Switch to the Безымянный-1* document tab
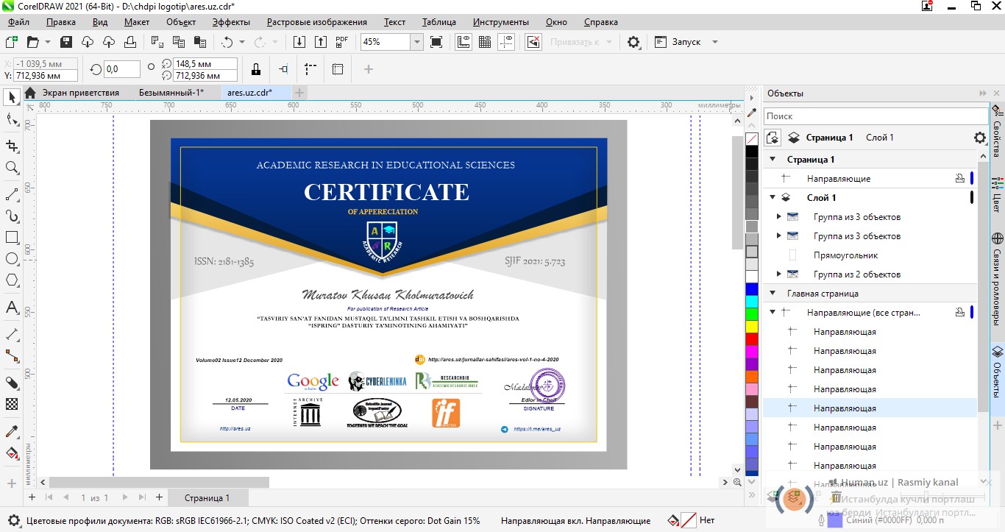Image resolution: width=1005 pixels, height=532 pixels. point(171,92)
